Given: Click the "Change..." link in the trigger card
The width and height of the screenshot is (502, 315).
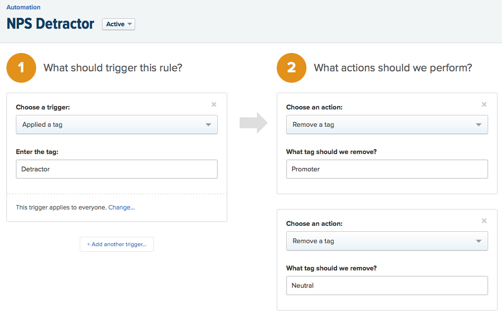Looking at the screenshot, I should 121,208.
